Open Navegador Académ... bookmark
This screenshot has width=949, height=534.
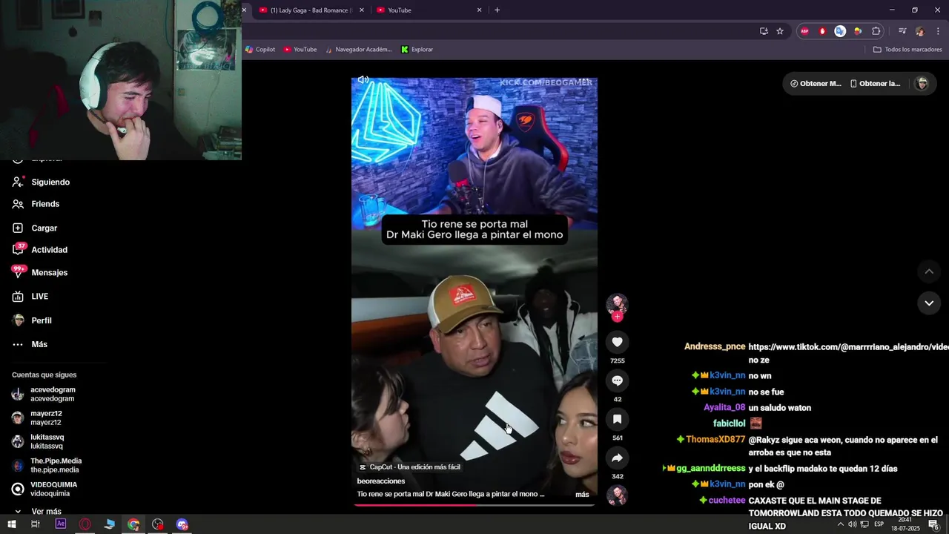coord(358,49)
